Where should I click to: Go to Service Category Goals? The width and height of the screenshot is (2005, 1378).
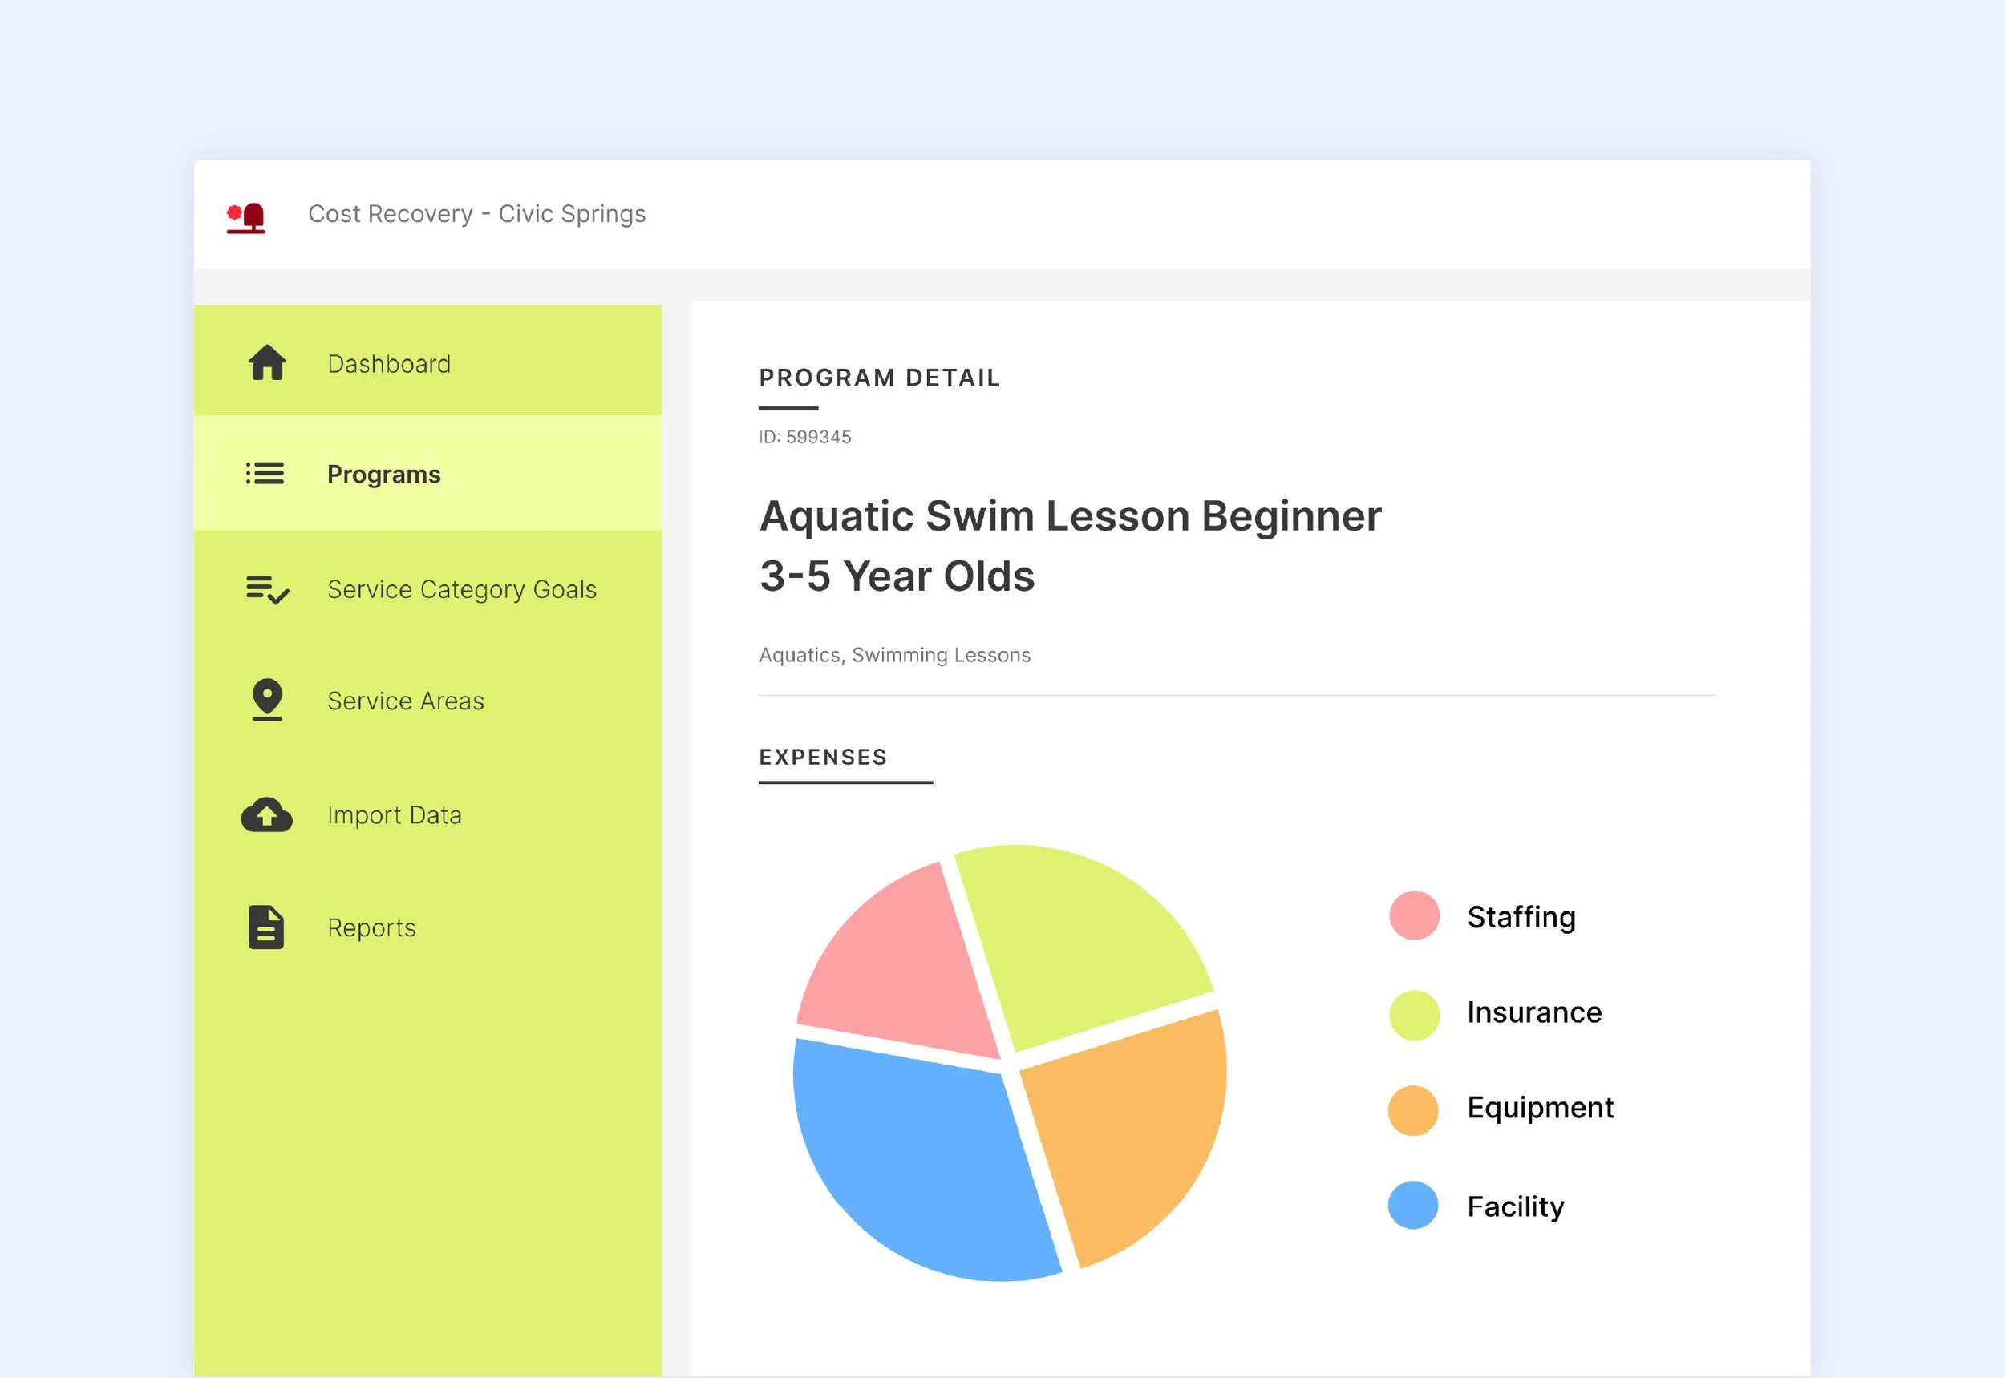pos(461,590)
